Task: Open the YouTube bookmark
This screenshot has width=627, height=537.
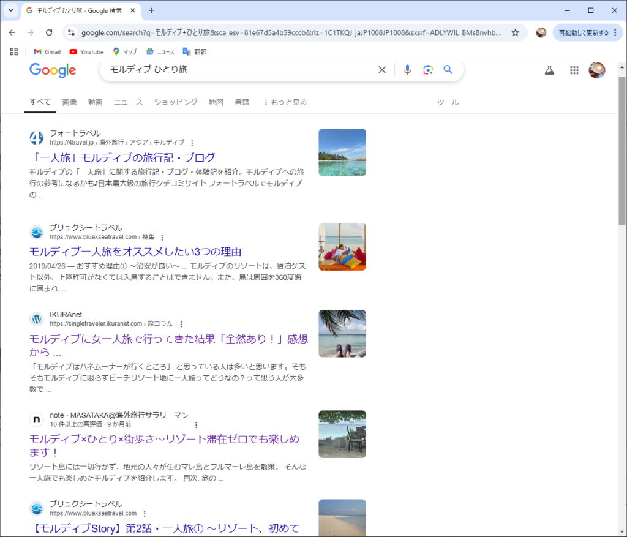Action: point(86,52)
